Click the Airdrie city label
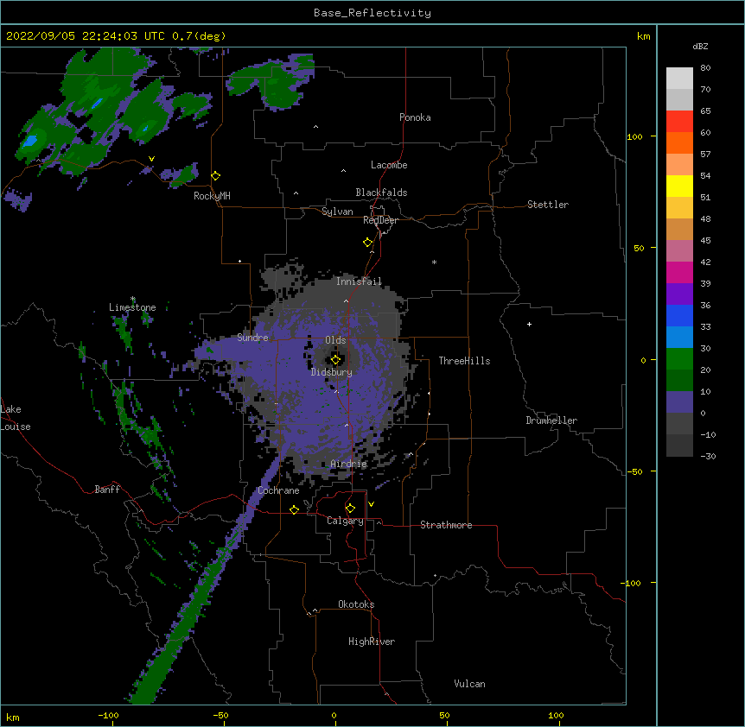This screenshot has width=745, height=727. [349, 464]
